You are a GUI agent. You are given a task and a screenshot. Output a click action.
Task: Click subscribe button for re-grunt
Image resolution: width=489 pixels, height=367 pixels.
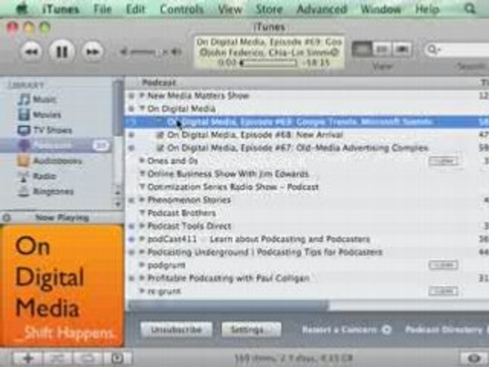coord(443,291)
